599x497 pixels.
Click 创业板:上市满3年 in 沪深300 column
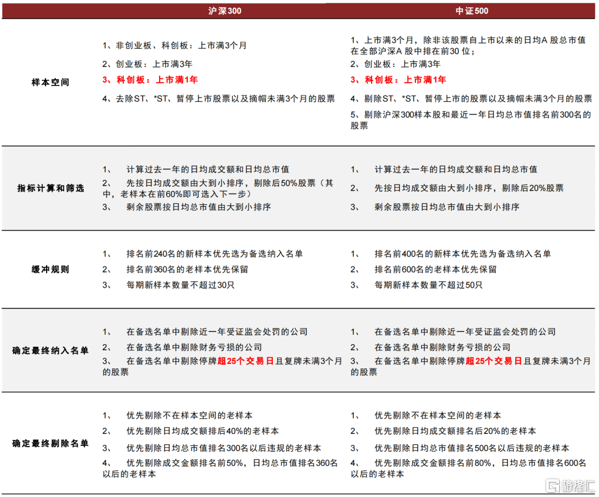[148, 64]
